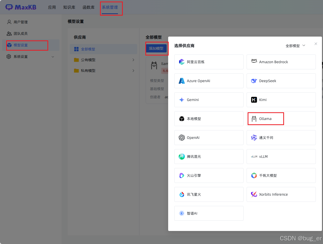
Task: Click the 系统设置 sidebar label
Action: pyautogui.click(x=21, y=57)
